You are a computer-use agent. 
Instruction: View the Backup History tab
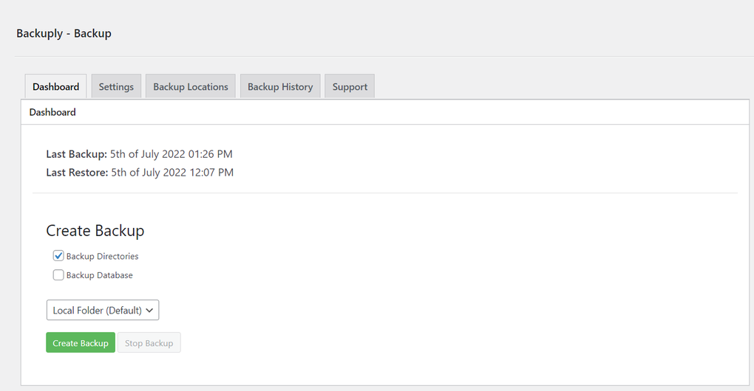pyautogui.click(x=280, y=86)
